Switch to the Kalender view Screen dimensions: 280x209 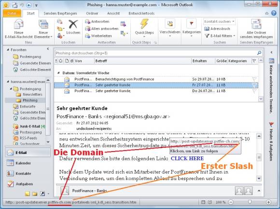tap(28, 163)
